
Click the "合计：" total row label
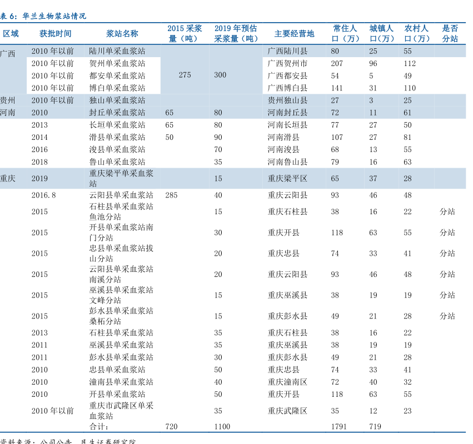point(99,426)
